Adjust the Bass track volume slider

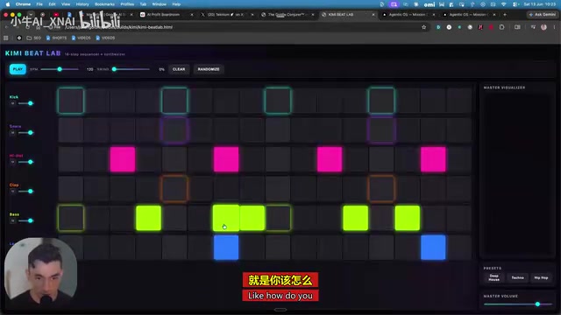coord(25,220)
